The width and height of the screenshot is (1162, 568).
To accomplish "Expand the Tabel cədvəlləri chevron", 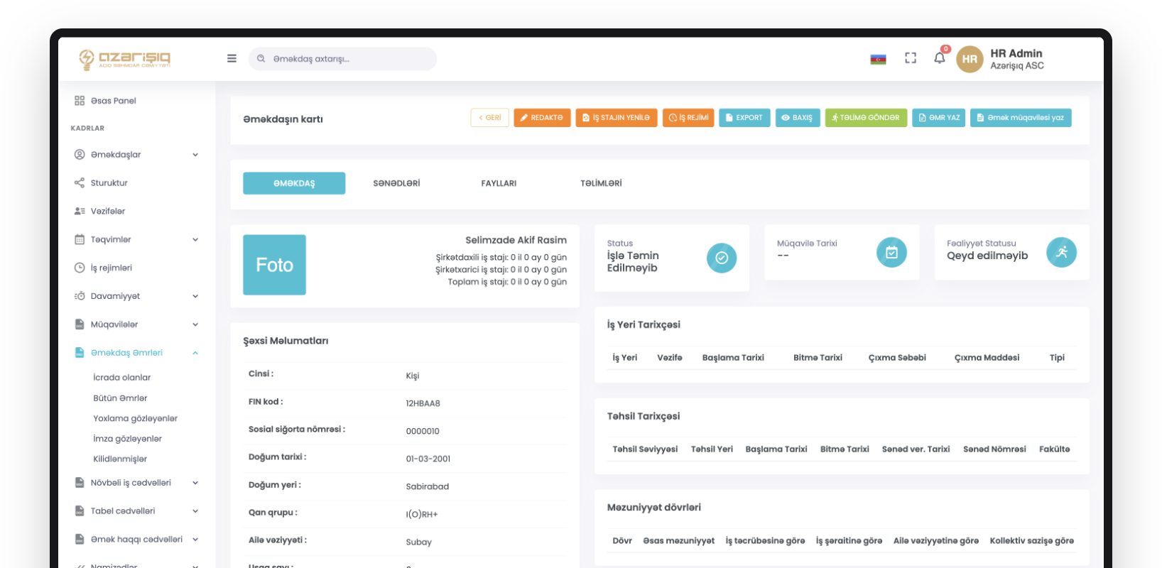I will pos(195,511).
